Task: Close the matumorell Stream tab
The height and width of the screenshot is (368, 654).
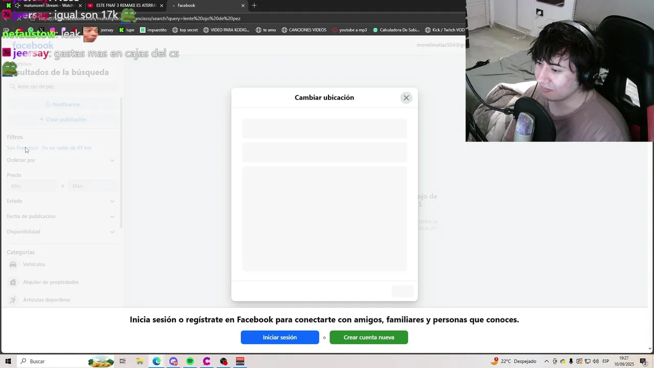Action: click(80, 6)
